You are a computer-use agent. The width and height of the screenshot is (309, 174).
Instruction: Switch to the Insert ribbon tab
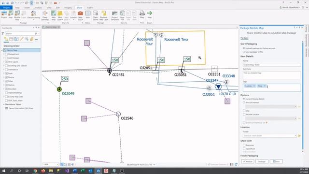[27, 8]
